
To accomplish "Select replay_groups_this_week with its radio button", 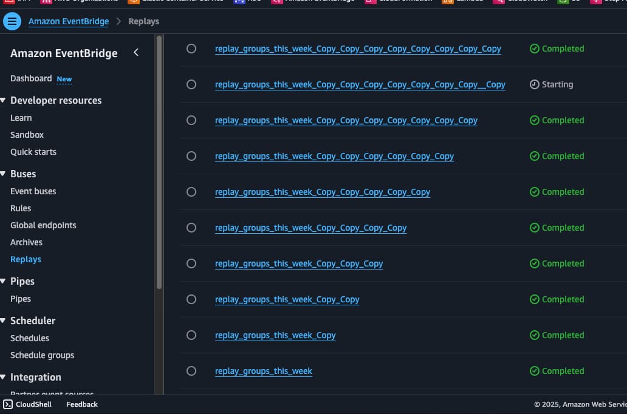I will coord(191,371).
